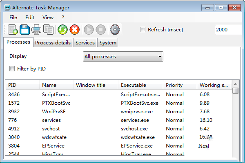245x163 pixels.
Task: Open settings with the gear icon
Action: click(x=115, y=29)
